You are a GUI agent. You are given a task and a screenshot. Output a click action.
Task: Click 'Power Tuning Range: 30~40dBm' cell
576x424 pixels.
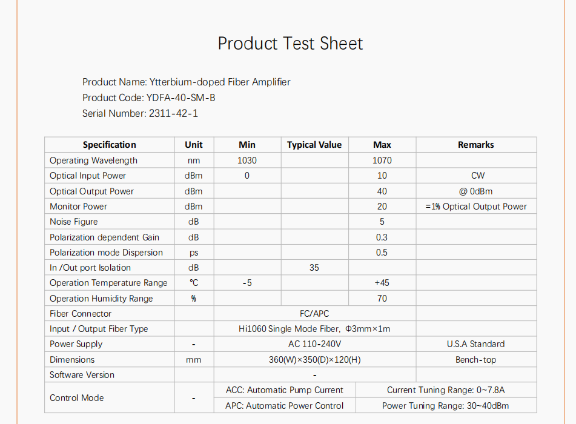[x=445, y=406]
